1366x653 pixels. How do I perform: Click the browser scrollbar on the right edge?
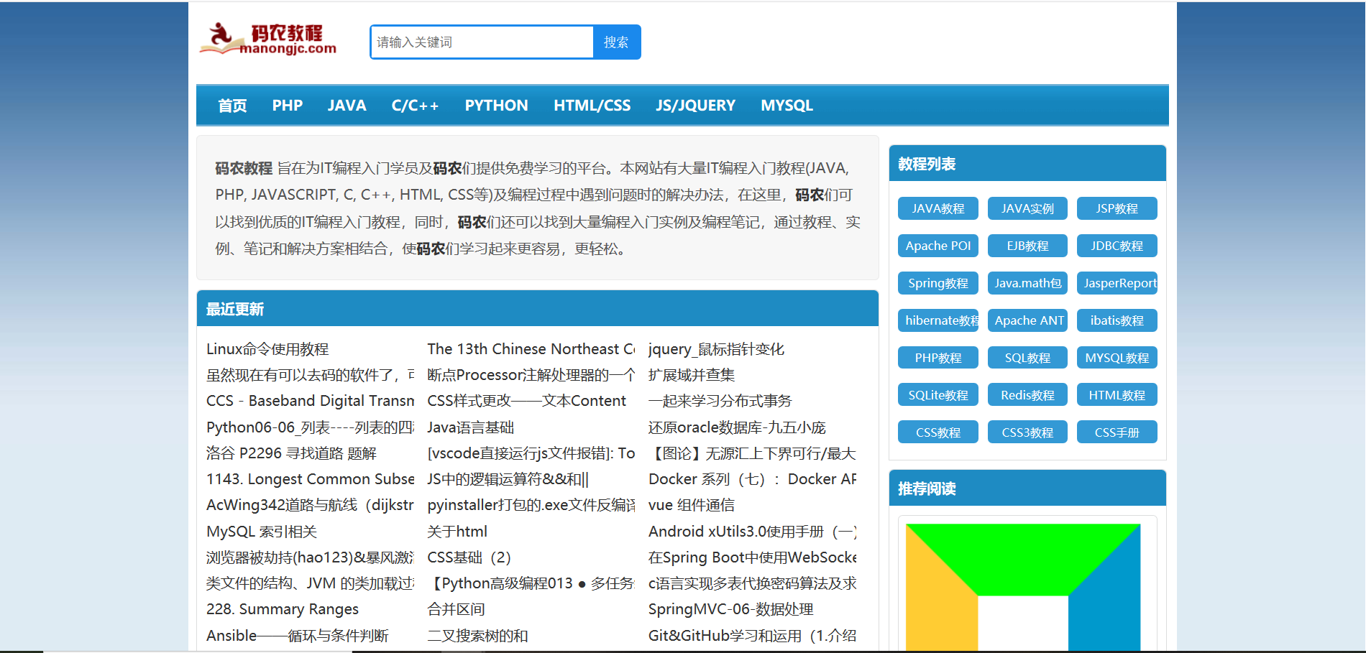click(x=1361, y=323)
